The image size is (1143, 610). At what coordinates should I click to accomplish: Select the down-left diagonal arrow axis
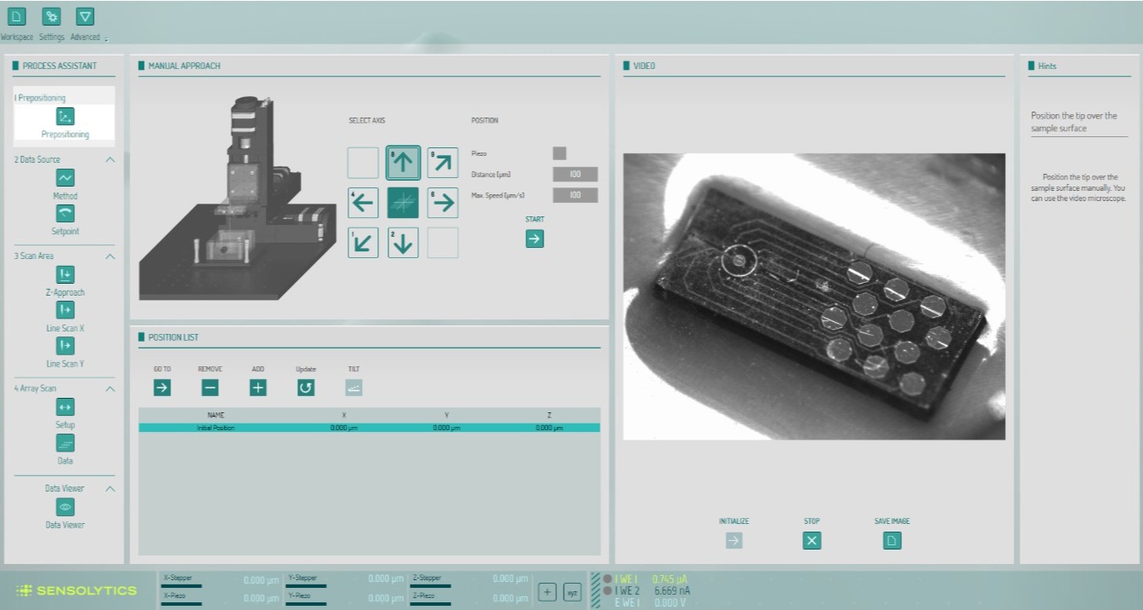click(363, 243)
